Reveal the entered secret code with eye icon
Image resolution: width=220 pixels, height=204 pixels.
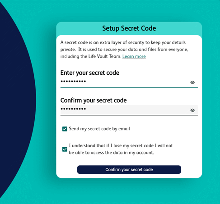[x=192, y=82]
